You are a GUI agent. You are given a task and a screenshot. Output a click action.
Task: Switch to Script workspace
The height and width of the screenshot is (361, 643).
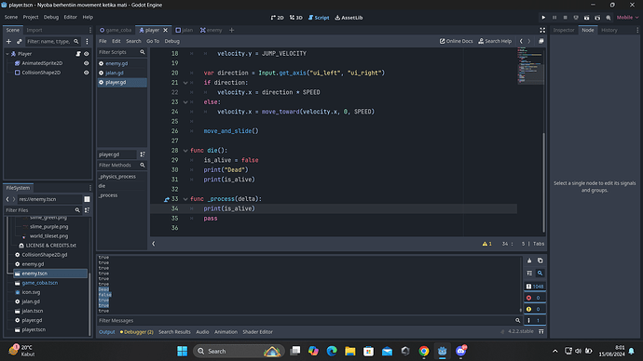(x=319, y=18)
